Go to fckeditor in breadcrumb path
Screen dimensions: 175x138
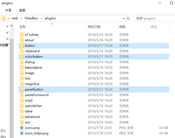click(x=31, y=18)
